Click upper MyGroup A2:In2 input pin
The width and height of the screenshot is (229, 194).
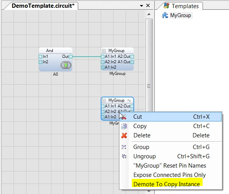pos(103,62)
